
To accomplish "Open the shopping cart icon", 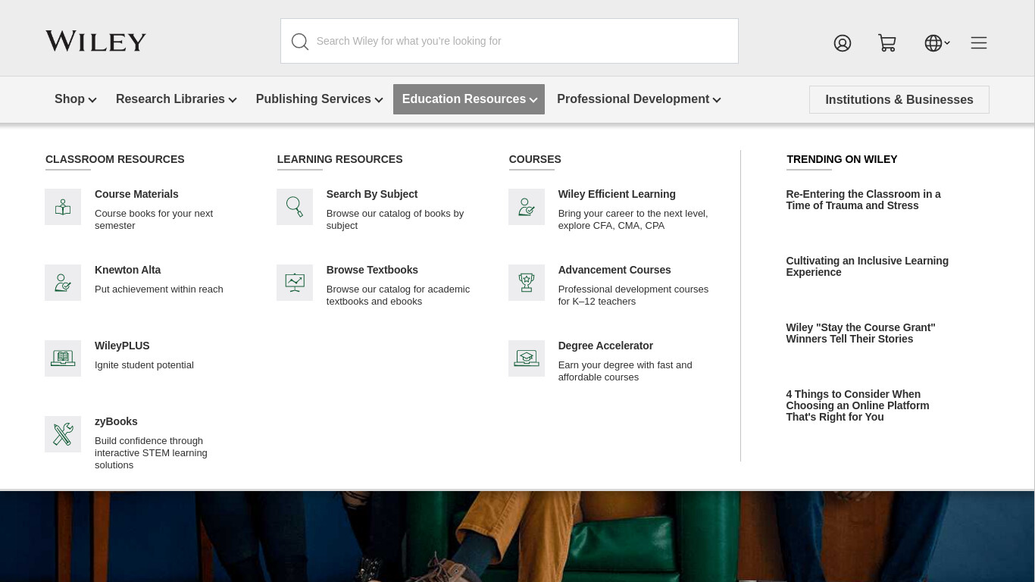I will point(887,43).
